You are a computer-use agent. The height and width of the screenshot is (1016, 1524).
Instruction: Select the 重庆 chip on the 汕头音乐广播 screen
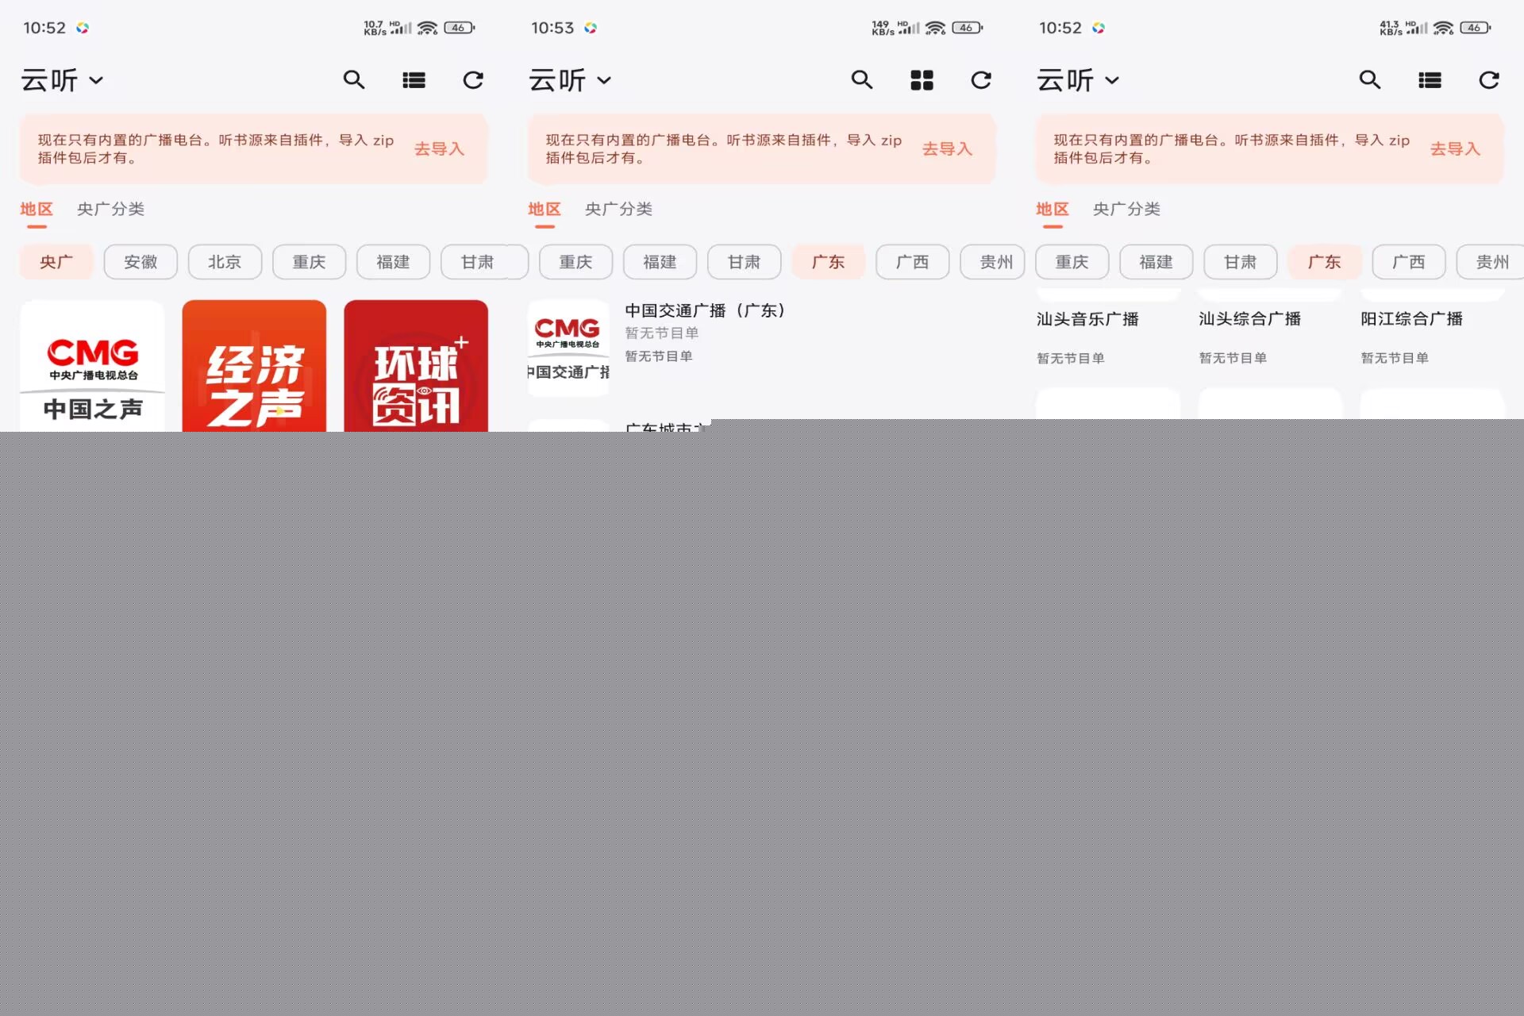point(1072,262)
